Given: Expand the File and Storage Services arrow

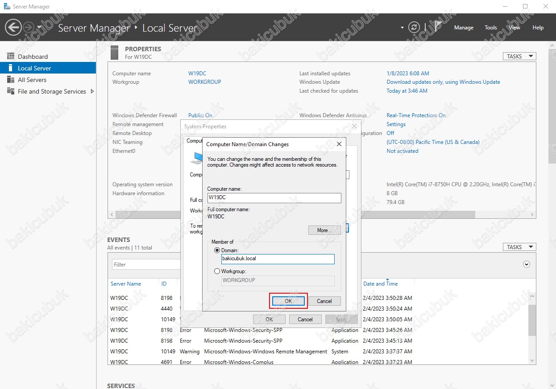Looking at the screenshot, I should coord(92,91).
